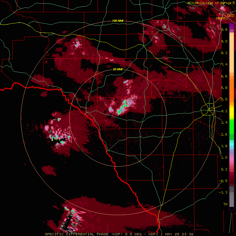
Task: Click the 3.4 value on color scale
Action: pos(224,123)
